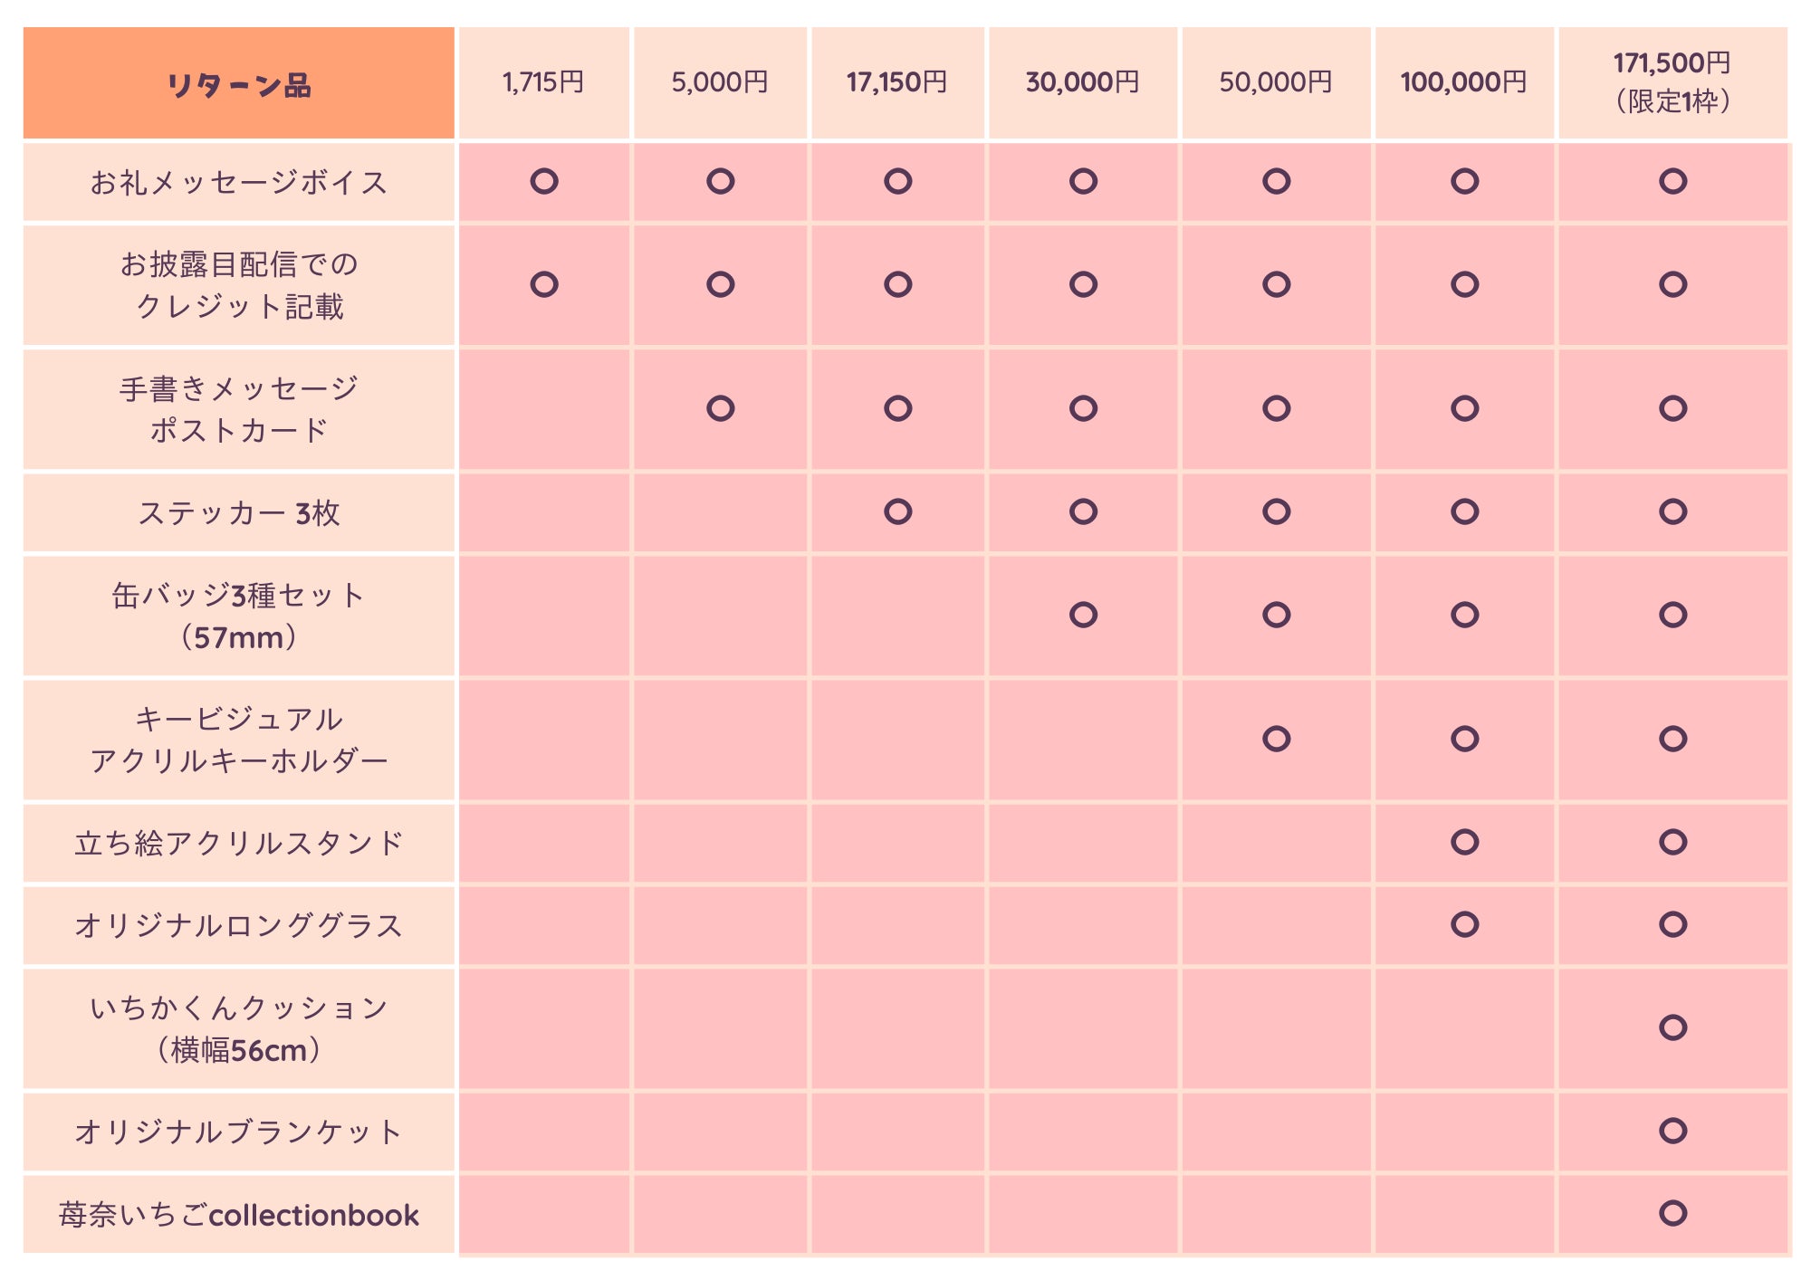Click the オリジナルロンググラス circle under 100,000円
Image resolution: width=1811 pixels, height=1280 pixels.
point(1464,924)
